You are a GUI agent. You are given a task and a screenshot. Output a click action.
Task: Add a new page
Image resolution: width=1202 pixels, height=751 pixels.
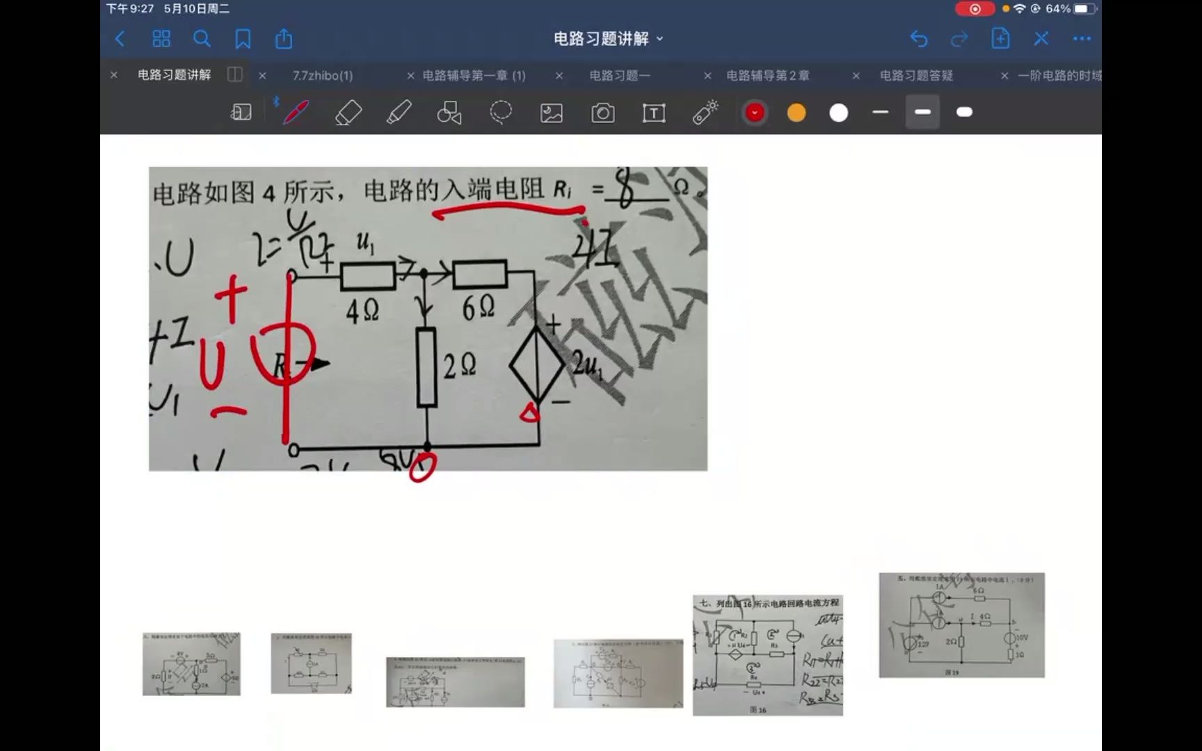(x=1000, y=38)
